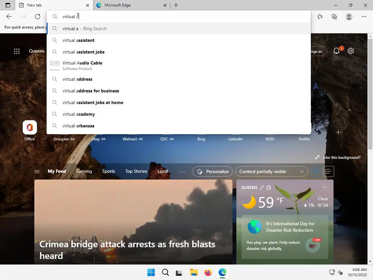This screenshot has width=373, height=280.
Task: Select 'virtual assistant jobs at home' suggestion
Action: [x=179, y=102]
